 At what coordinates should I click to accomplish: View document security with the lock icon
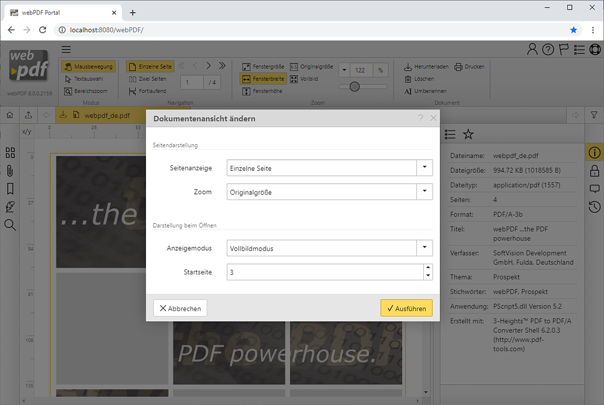point(594,170)
